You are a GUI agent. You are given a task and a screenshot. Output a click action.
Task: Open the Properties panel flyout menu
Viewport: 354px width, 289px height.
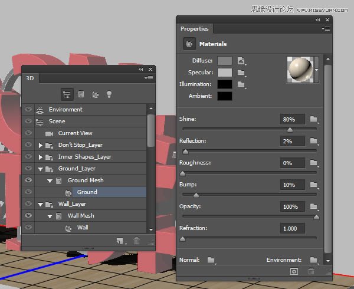pyautogui.click(x=326, y=29)
